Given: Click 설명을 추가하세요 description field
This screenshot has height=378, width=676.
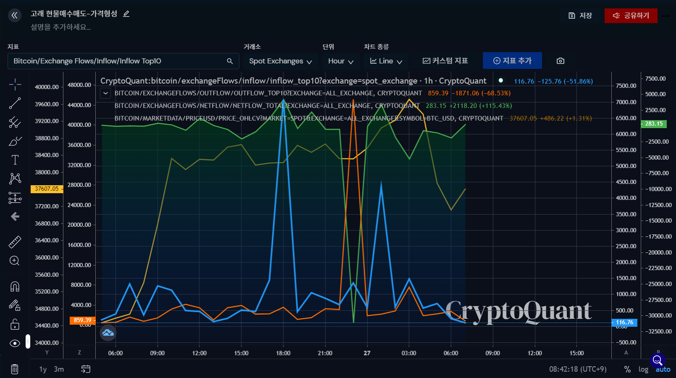Looking at the screenshot, I should coord(60,27).
